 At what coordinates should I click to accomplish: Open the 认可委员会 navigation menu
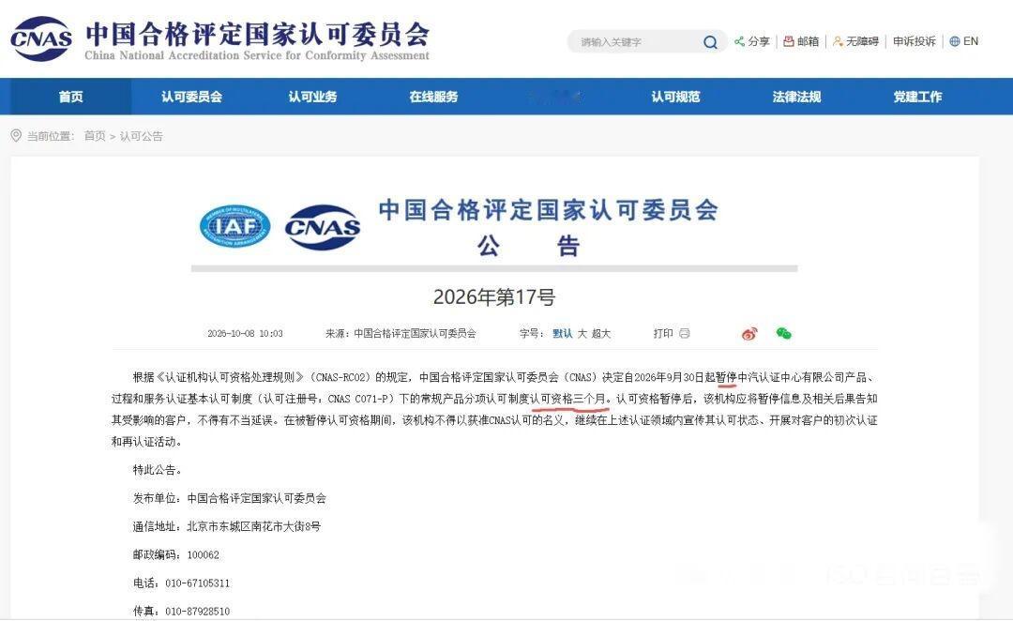(191, 97)
